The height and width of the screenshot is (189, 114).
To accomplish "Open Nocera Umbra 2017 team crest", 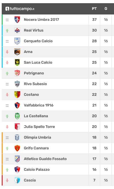I will pos(17,19).
